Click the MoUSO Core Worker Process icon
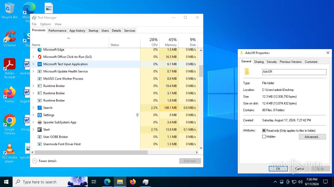Viewport: 334px width, 187px height. click(40, 79)
